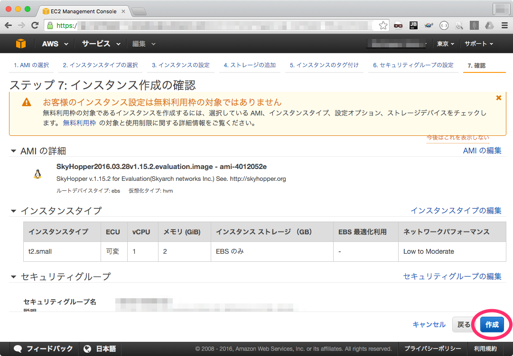Click the orange AWS cube logo

click(21, 44)
